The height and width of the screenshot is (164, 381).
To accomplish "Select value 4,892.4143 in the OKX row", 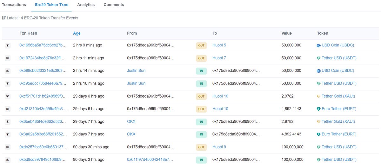I will [291, 134].
